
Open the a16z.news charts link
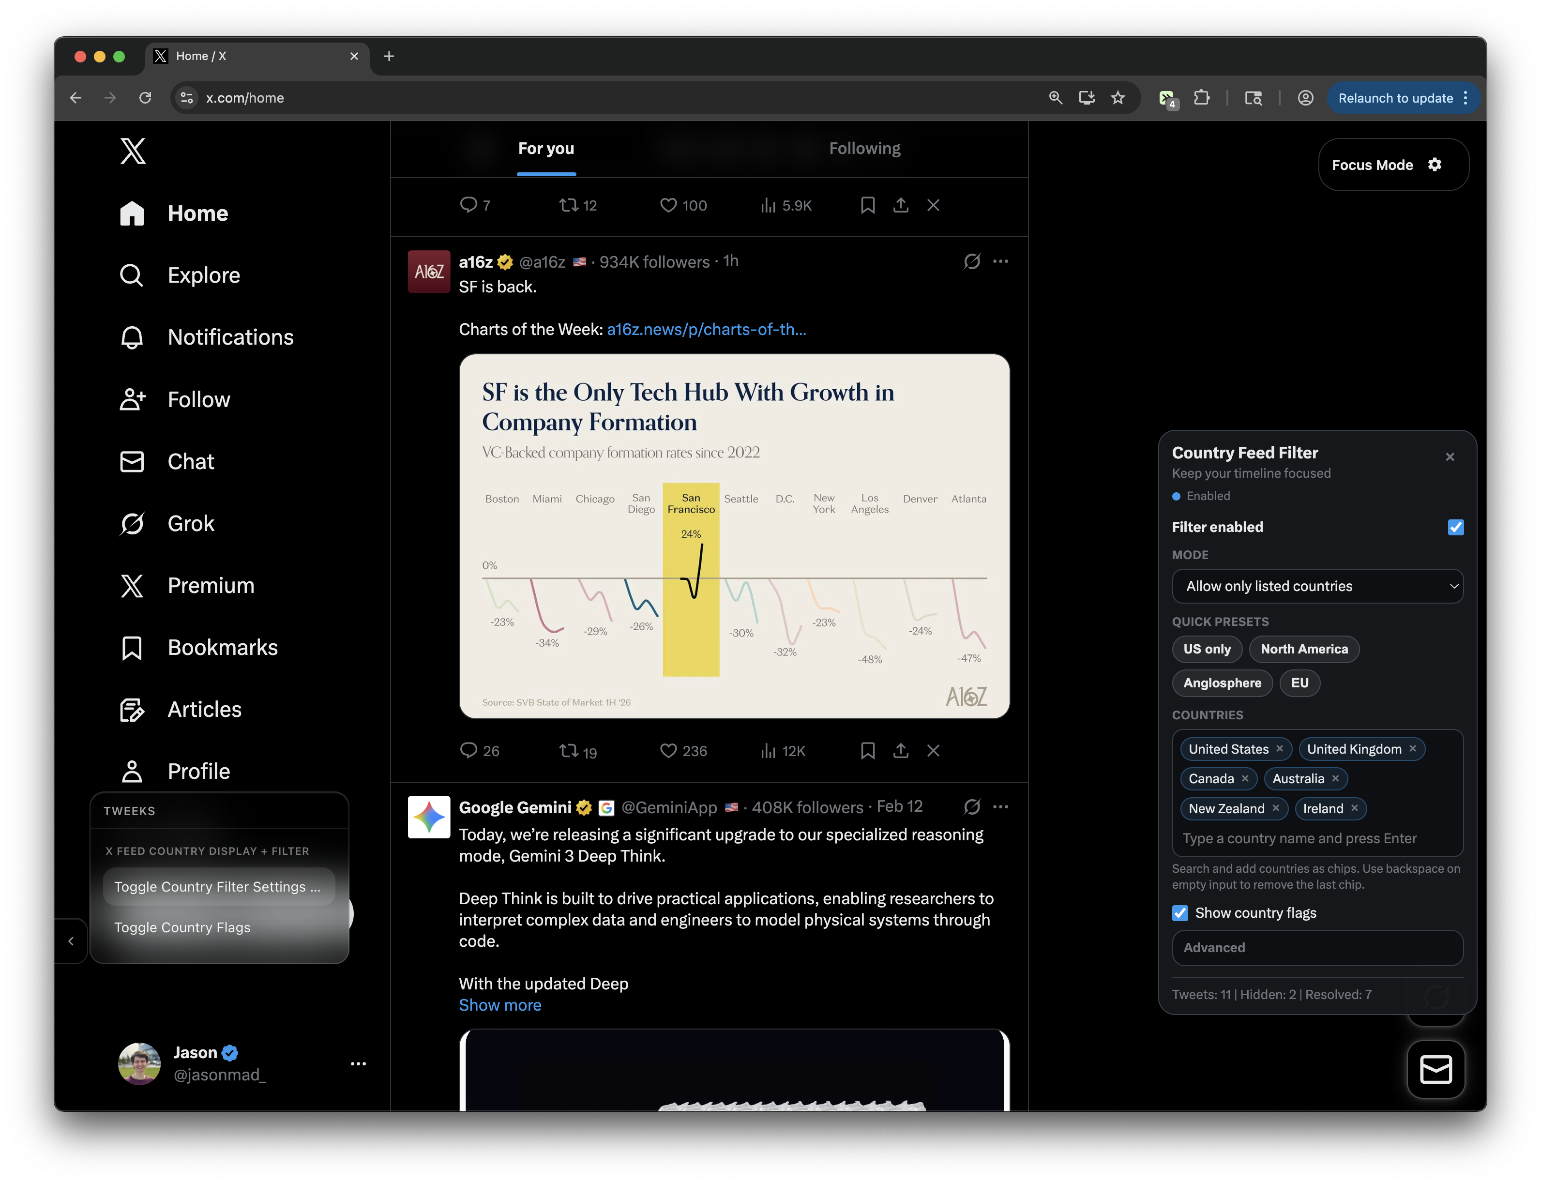[706, 330]
